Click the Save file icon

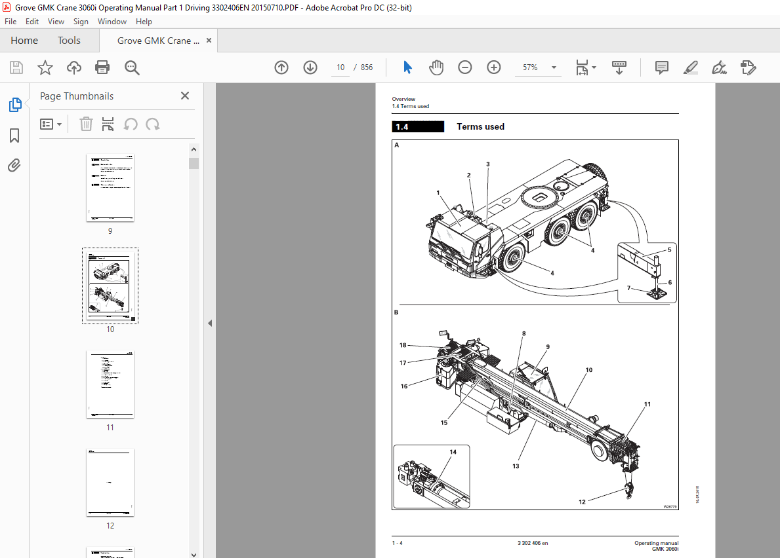tap(16, 67)
